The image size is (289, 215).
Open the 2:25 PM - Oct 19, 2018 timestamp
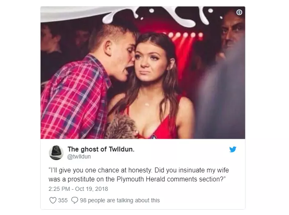[78, 189]
